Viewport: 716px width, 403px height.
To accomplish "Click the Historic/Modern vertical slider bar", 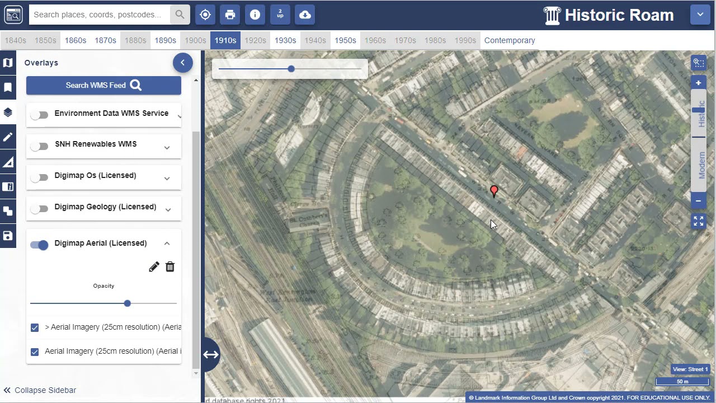I will pos(699,142).
